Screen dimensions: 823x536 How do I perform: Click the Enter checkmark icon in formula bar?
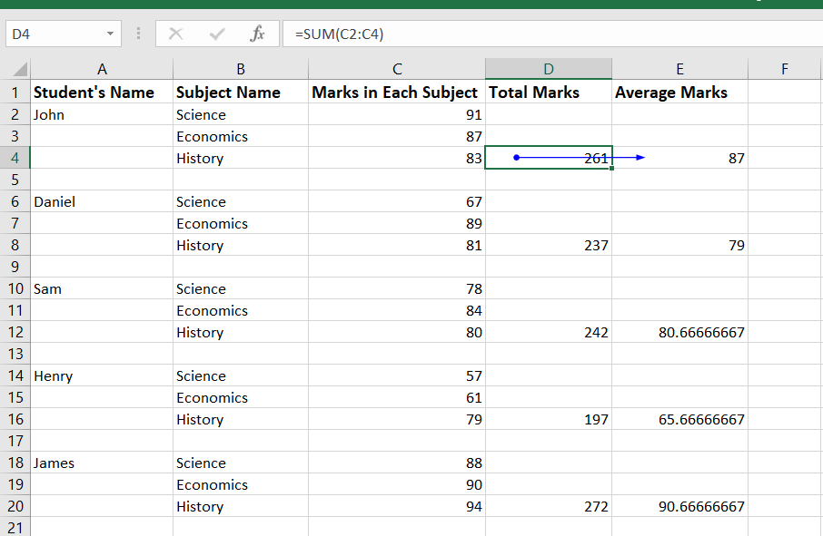(x=217, y=34)
